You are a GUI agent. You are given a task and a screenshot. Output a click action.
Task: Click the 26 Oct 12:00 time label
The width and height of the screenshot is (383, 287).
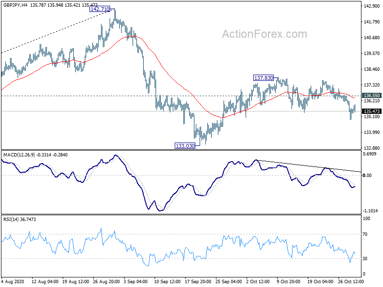(351, 281)
